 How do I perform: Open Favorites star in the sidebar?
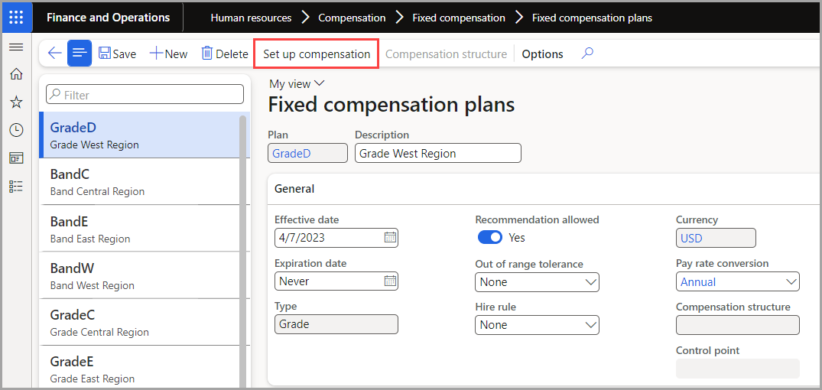pos(16,102)
